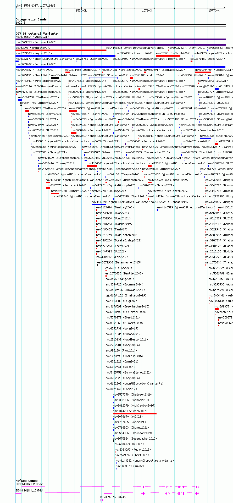
Task: Open nsv6604981 (Sedlazeck2020) label
Action: tap(122, 70)
